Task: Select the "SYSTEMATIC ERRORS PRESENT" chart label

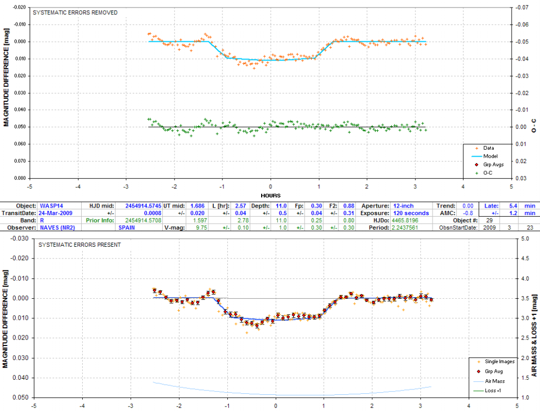Action: click(80, 245)
